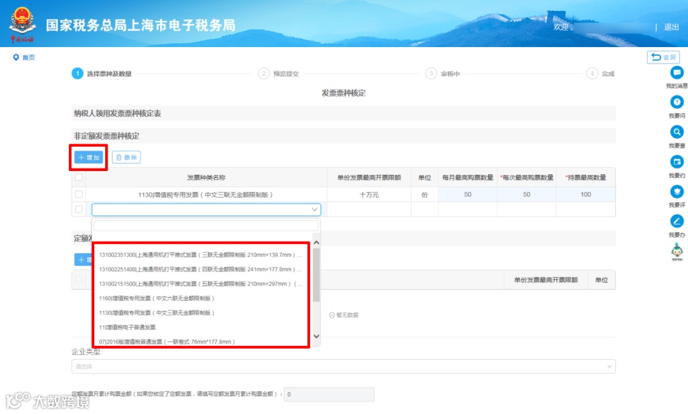Click the 我要约 calendar icon
This screenshot has height=414, width=688.
click(x=677, y=162)
